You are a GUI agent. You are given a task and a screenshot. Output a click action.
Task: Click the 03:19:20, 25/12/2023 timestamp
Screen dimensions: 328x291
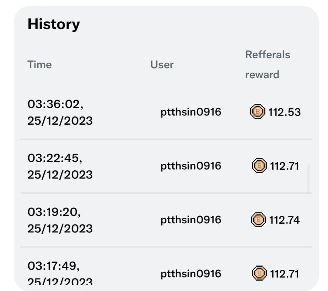point(60,220)
